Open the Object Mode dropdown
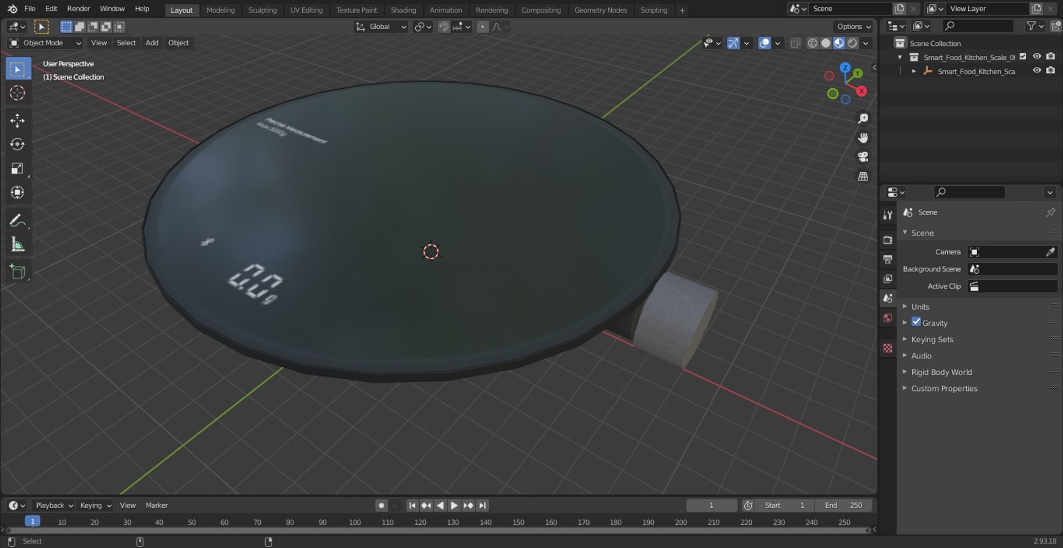 [x=45, y=43]
